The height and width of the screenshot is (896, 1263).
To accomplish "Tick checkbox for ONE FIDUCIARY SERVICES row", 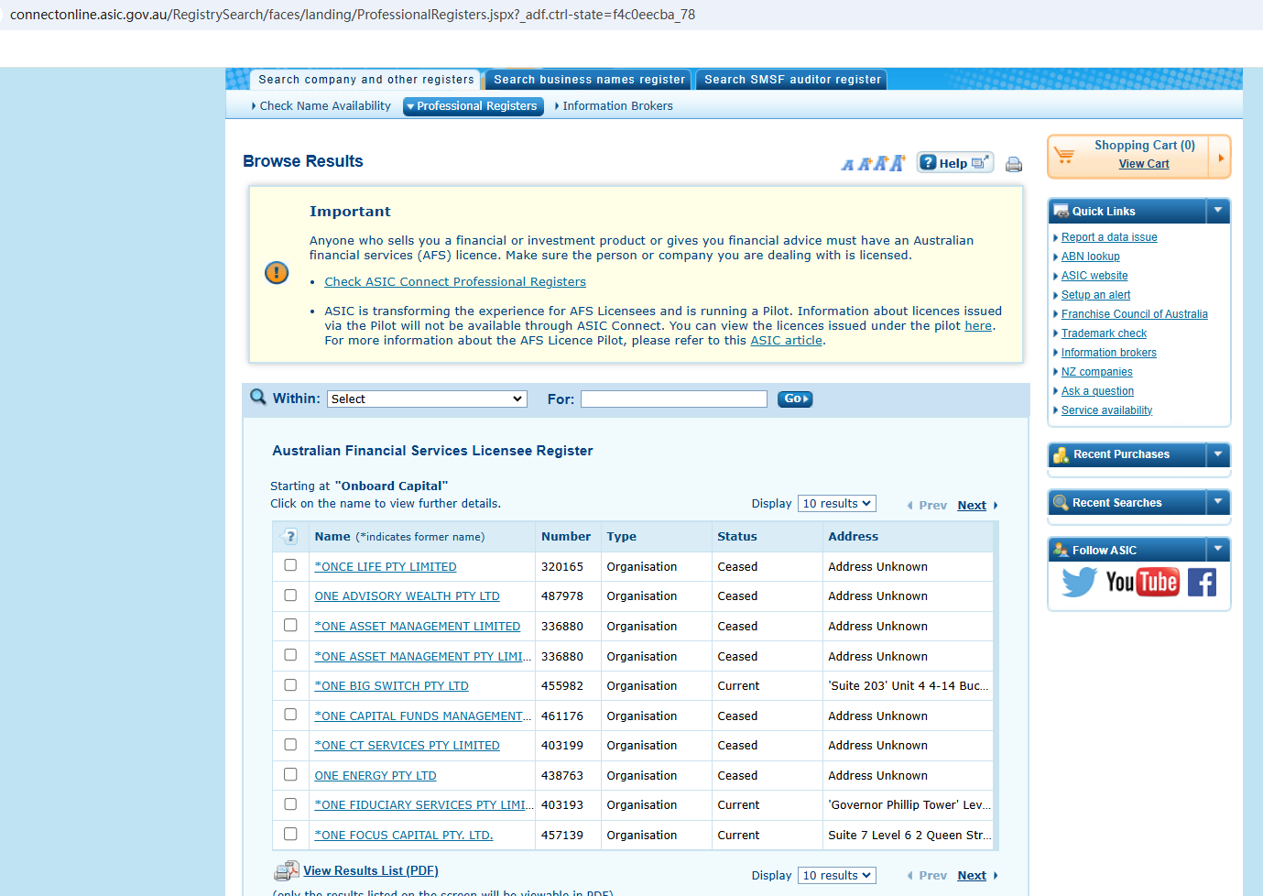I will point(290,804).
